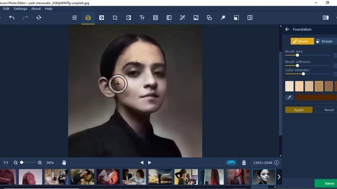
Task: Click the canvas scrollbar up arrow
Action: pos(281,26)
